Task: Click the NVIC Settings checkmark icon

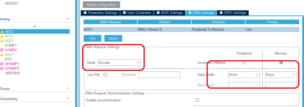Action: pyautogui.click(x=158, y=13)
